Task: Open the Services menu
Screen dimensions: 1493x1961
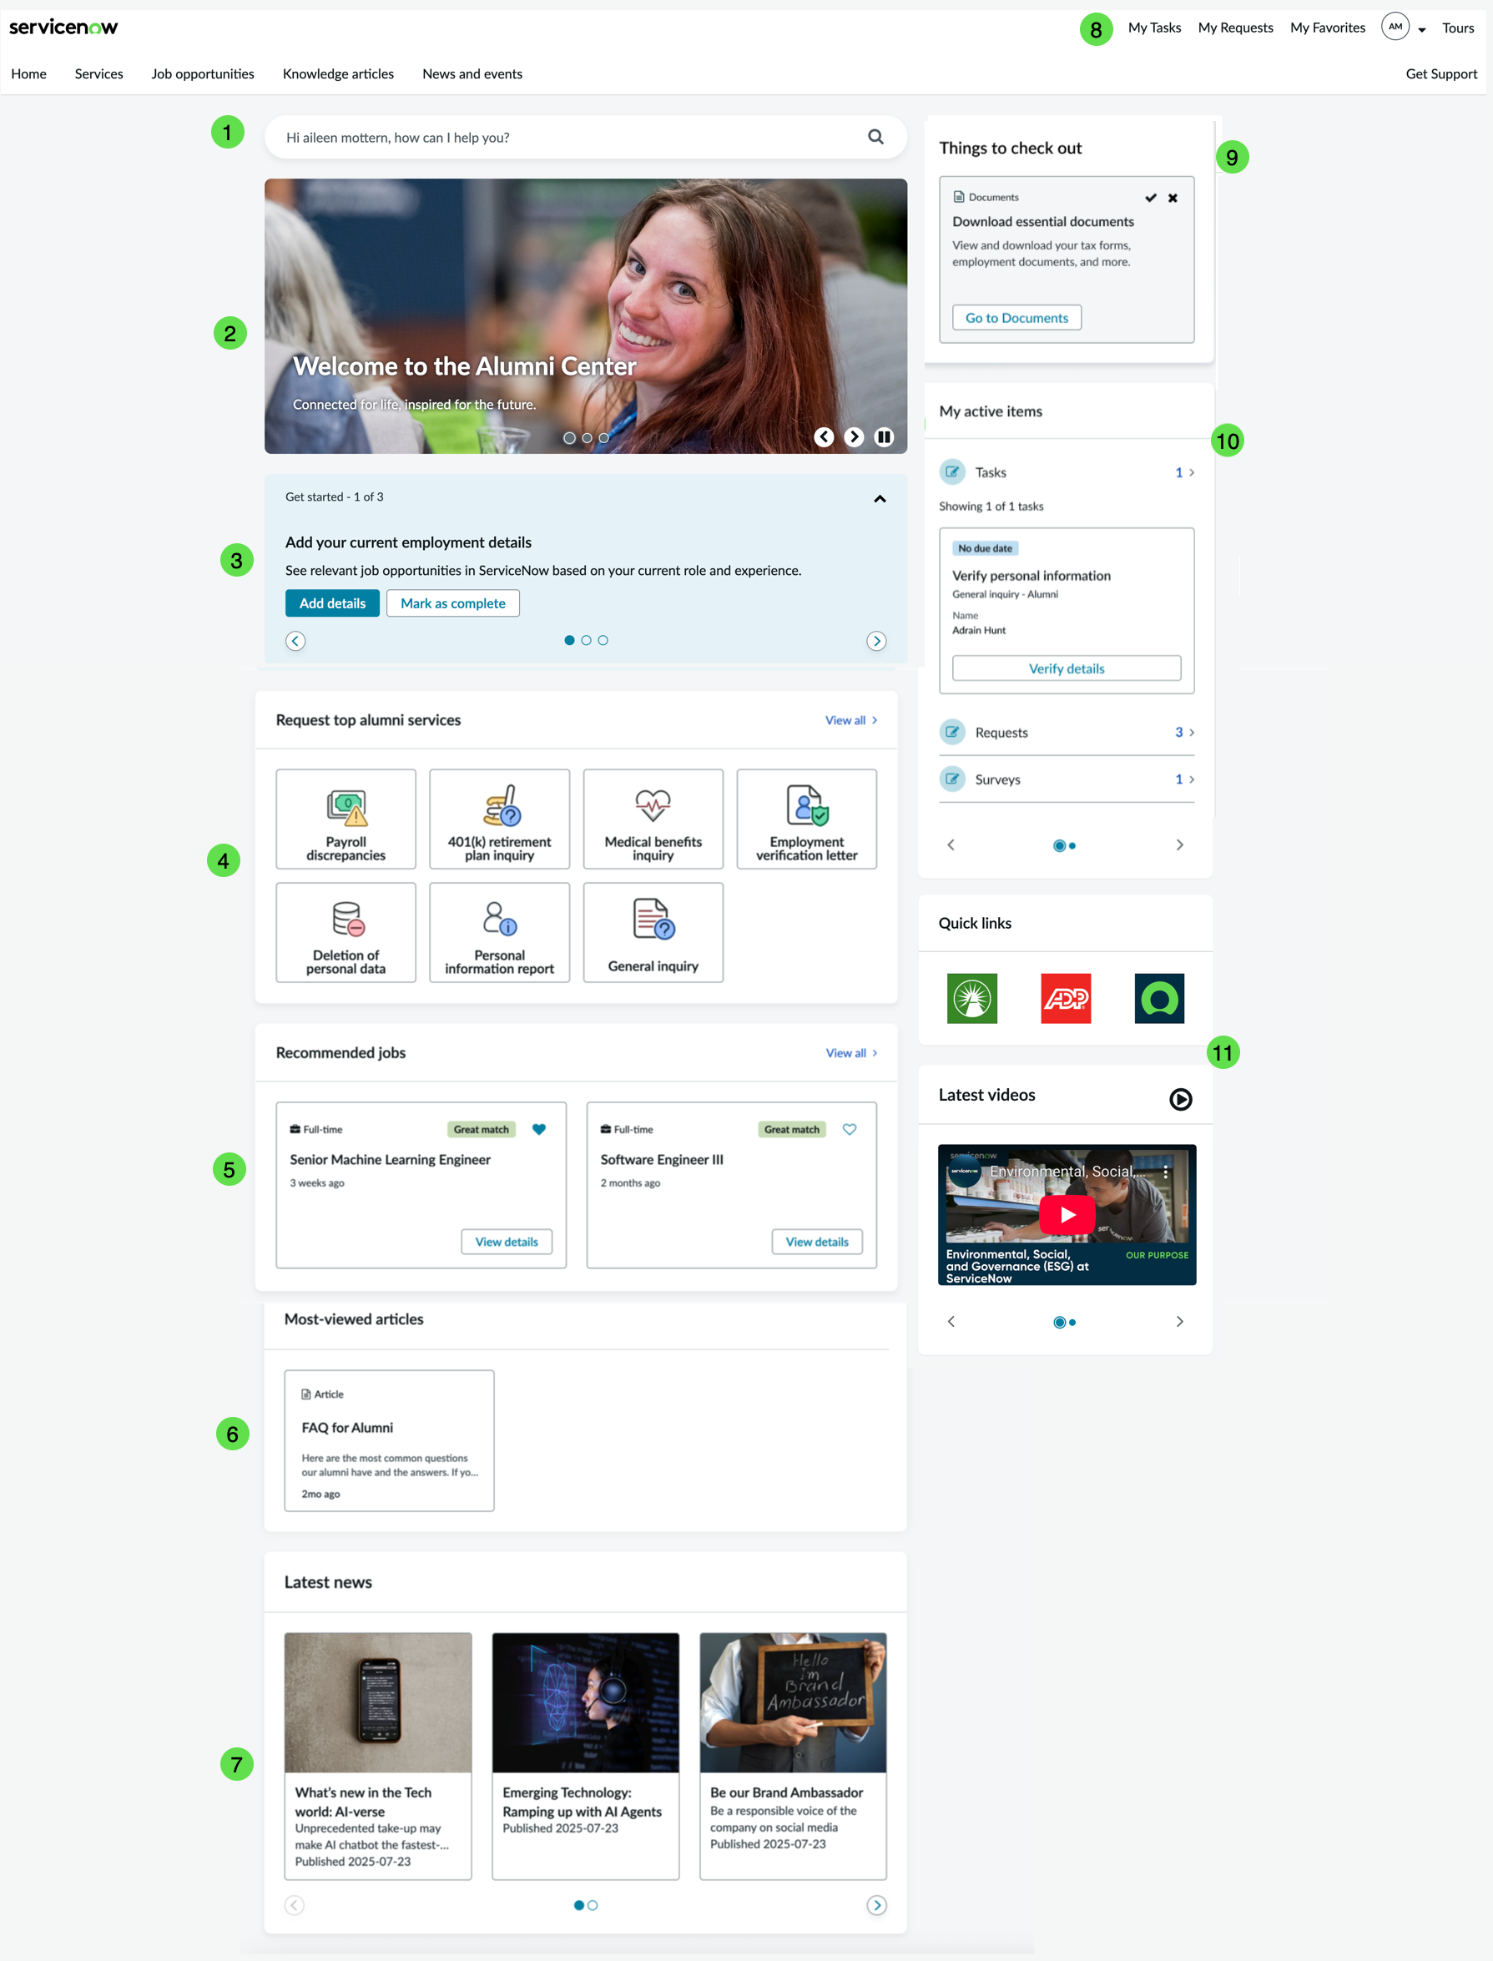Action: click(x=98, y=73)
